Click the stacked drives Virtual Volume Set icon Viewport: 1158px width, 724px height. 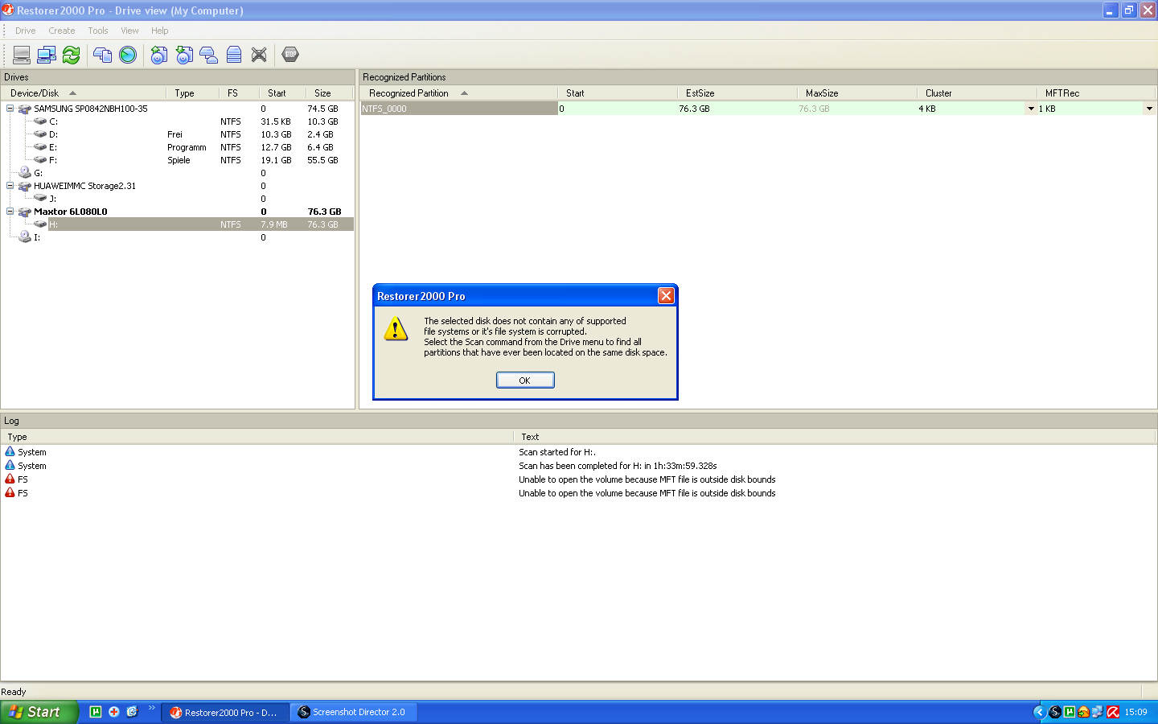234,55
